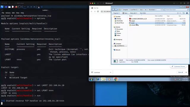
Task: Sort by the Size column header
Action: click(x=180, y=16)
